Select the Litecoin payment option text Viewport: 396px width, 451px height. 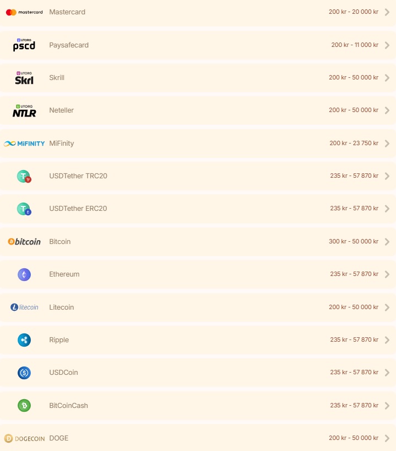(x=62, y=307)
